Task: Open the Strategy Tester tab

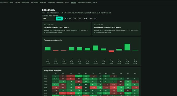Action: [25, 2]
